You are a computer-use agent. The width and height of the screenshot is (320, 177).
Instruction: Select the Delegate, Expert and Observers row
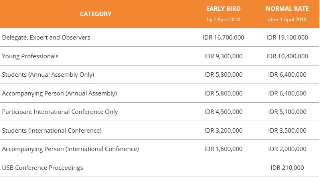[x=160, y=38]
